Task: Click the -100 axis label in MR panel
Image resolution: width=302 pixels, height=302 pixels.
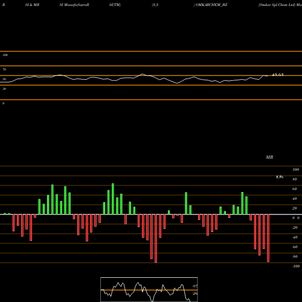Action: tap(296, 266)
